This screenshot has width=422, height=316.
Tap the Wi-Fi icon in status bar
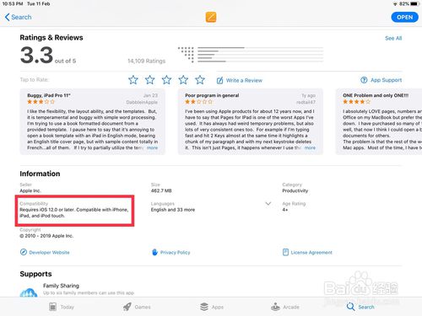click(395, 4)
